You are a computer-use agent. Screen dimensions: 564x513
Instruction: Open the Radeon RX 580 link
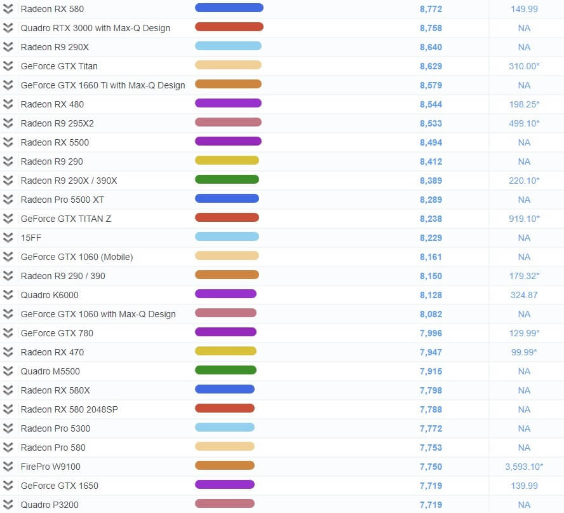click(52, 9)
